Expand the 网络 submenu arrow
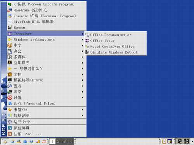194x145 pixels. pyautogui.click(x=82, y=92)
